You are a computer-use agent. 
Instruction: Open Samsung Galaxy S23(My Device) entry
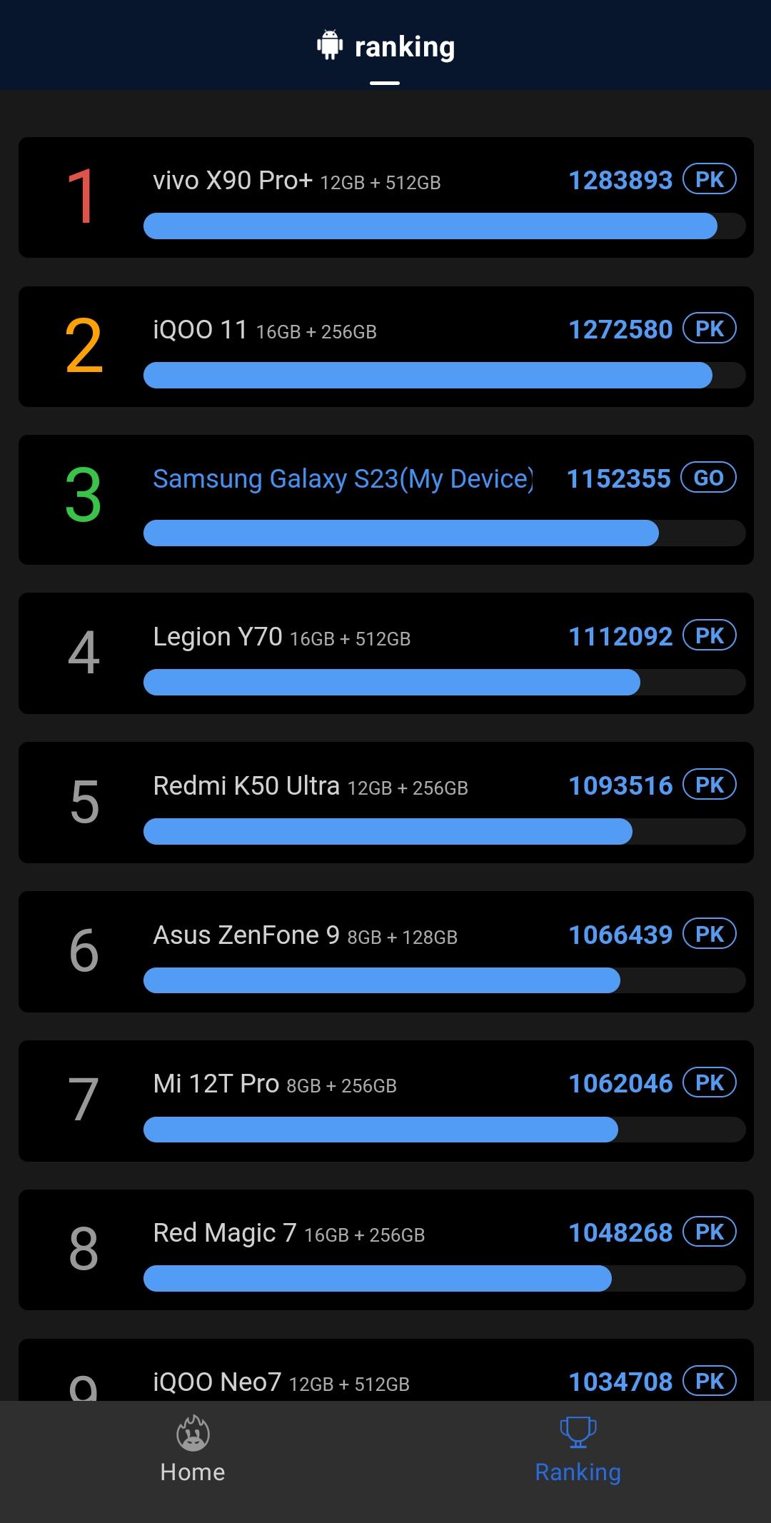[x=385, y=500]
